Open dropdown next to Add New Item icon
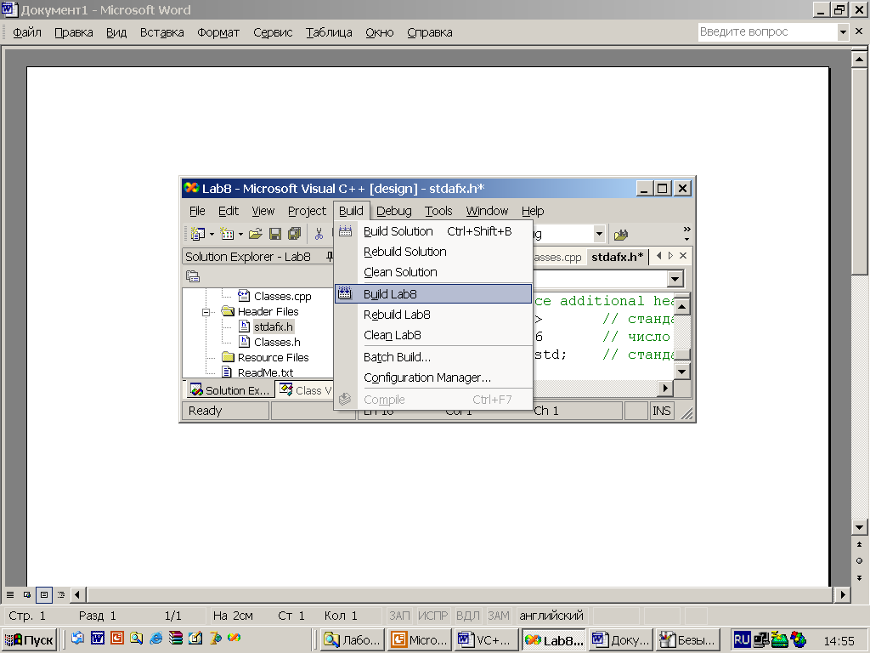The width and height of the screenshot is (870, 653). pos(240,235)
